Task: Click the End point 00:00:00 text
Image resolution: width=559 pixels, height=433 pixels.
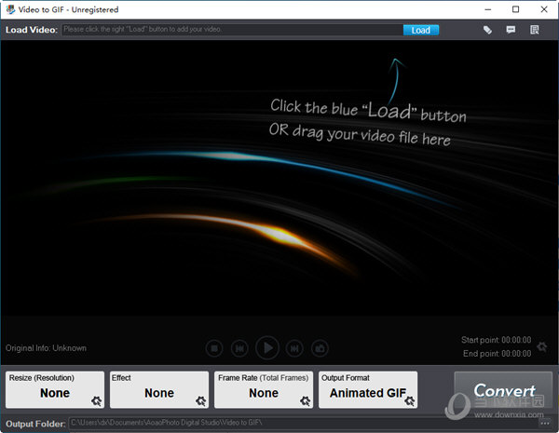Action: tap(497, 354)
